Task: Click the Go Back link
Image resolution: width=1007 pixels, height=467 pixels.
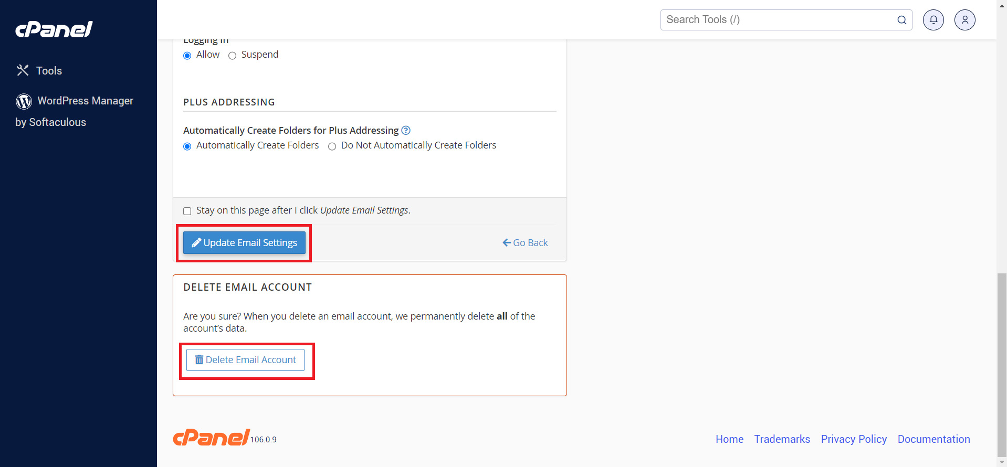Action: tap(525, 242)
